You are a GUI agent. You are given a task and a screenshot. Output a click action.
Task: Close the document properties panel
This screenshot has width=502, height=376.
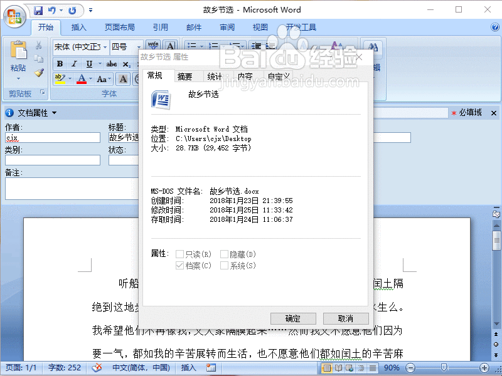tap(494, 113)
